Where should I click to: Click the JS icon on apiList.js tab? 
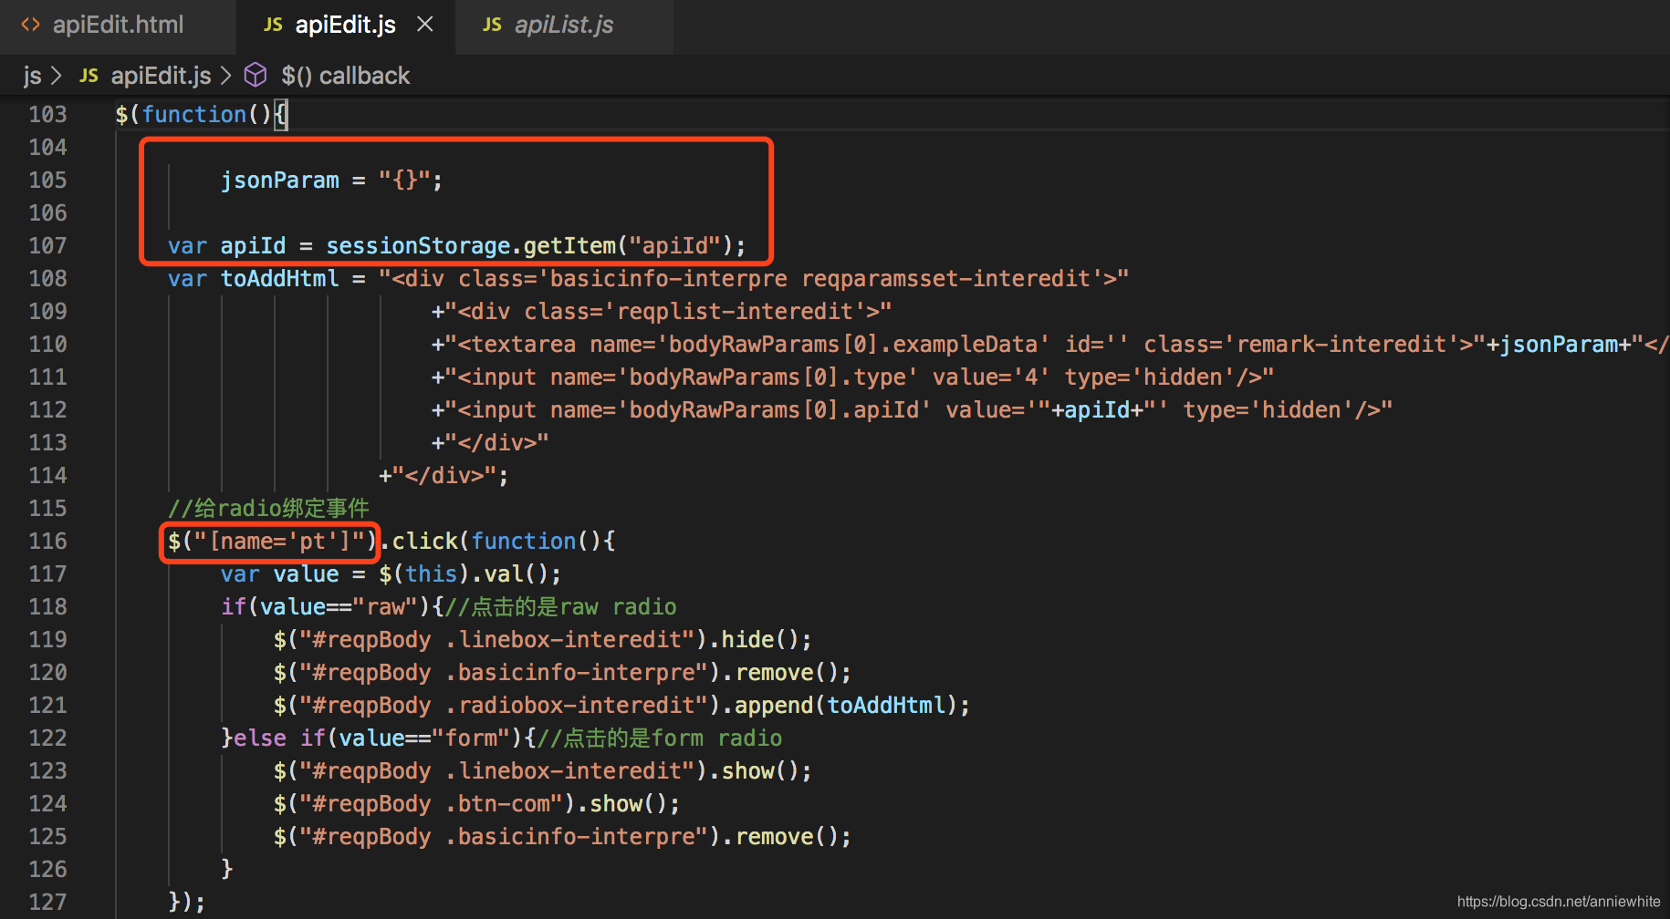point(492,25)
